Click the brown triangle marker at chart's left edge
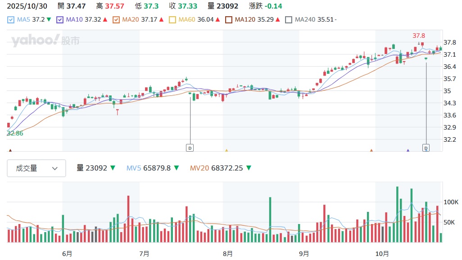462x260 pixels. [10, 151]
